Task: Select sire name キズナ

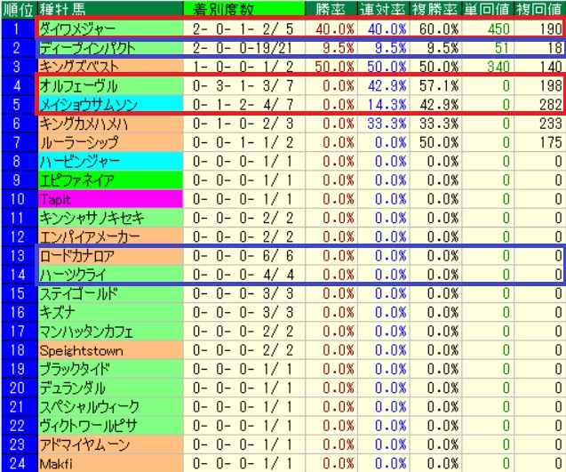Action: [x=58, y=313]
